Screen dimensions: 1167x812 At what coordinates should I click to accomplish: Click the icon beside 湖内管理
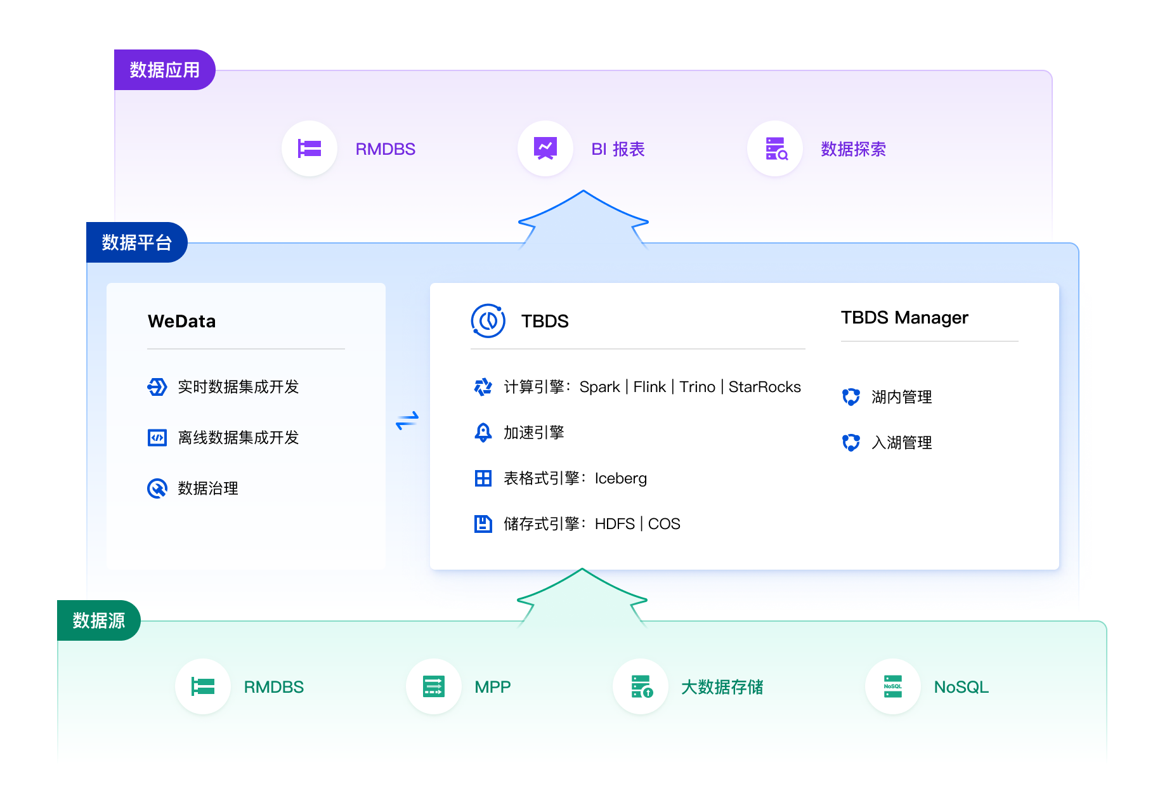click(x=851, y=396)
